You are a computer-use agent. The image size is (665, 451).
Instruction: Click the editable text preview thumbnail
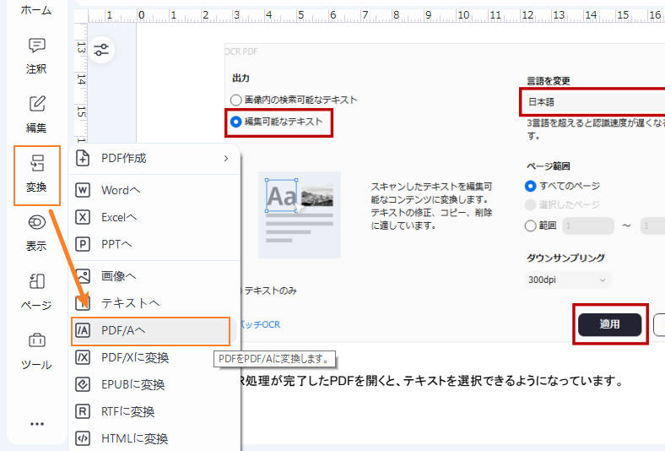300,215
